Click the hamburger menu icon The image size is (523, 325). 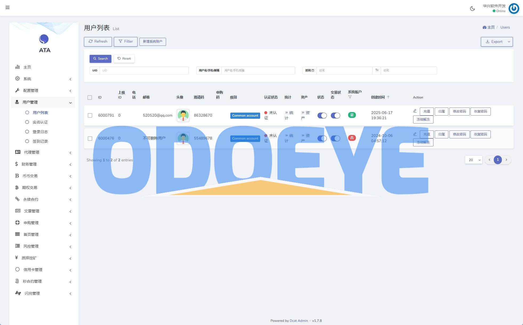(x=7, y=7)
